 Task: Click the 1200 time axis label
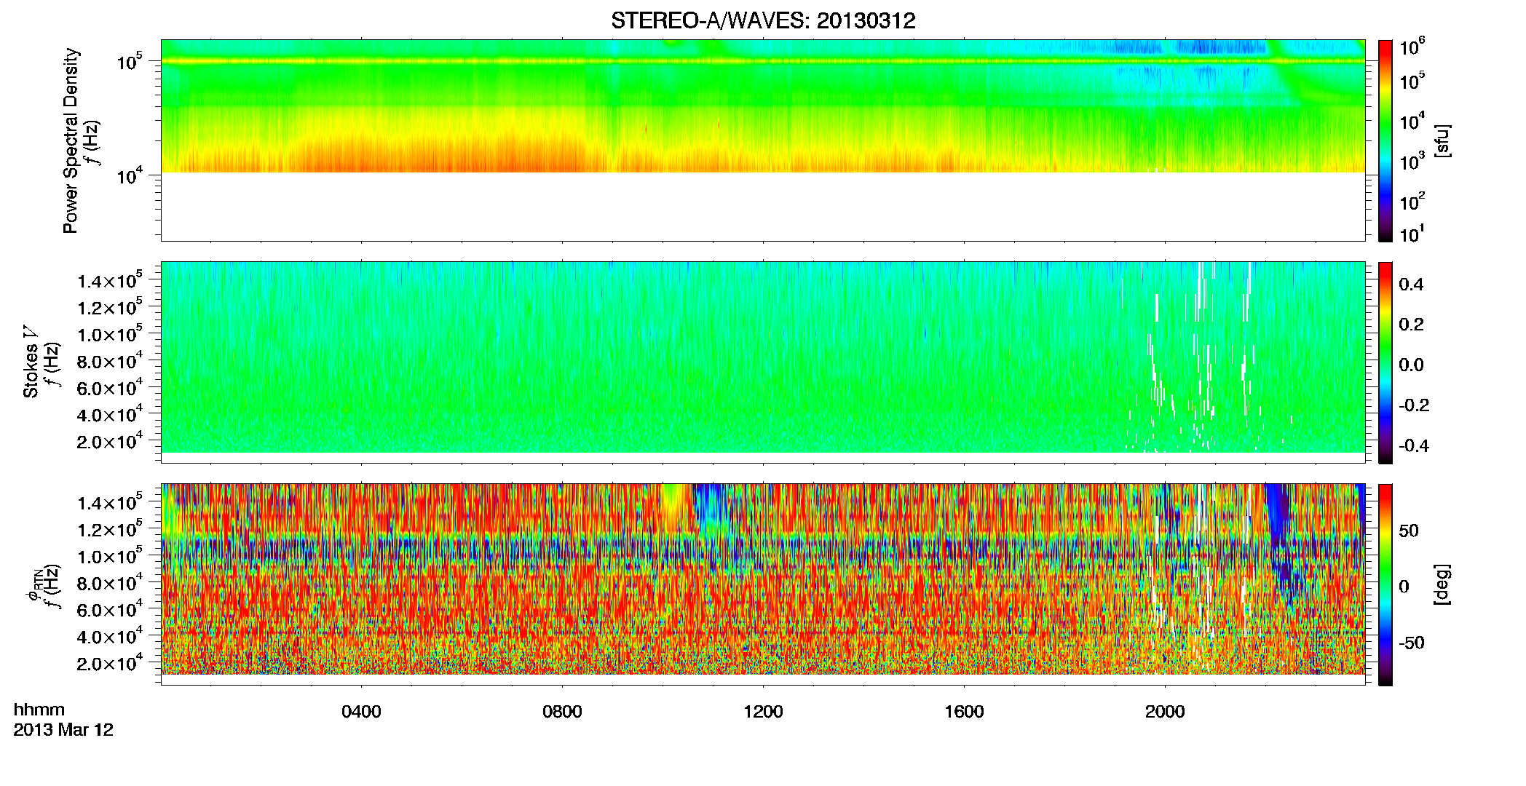pyautogui.click(x=763, y=712)
